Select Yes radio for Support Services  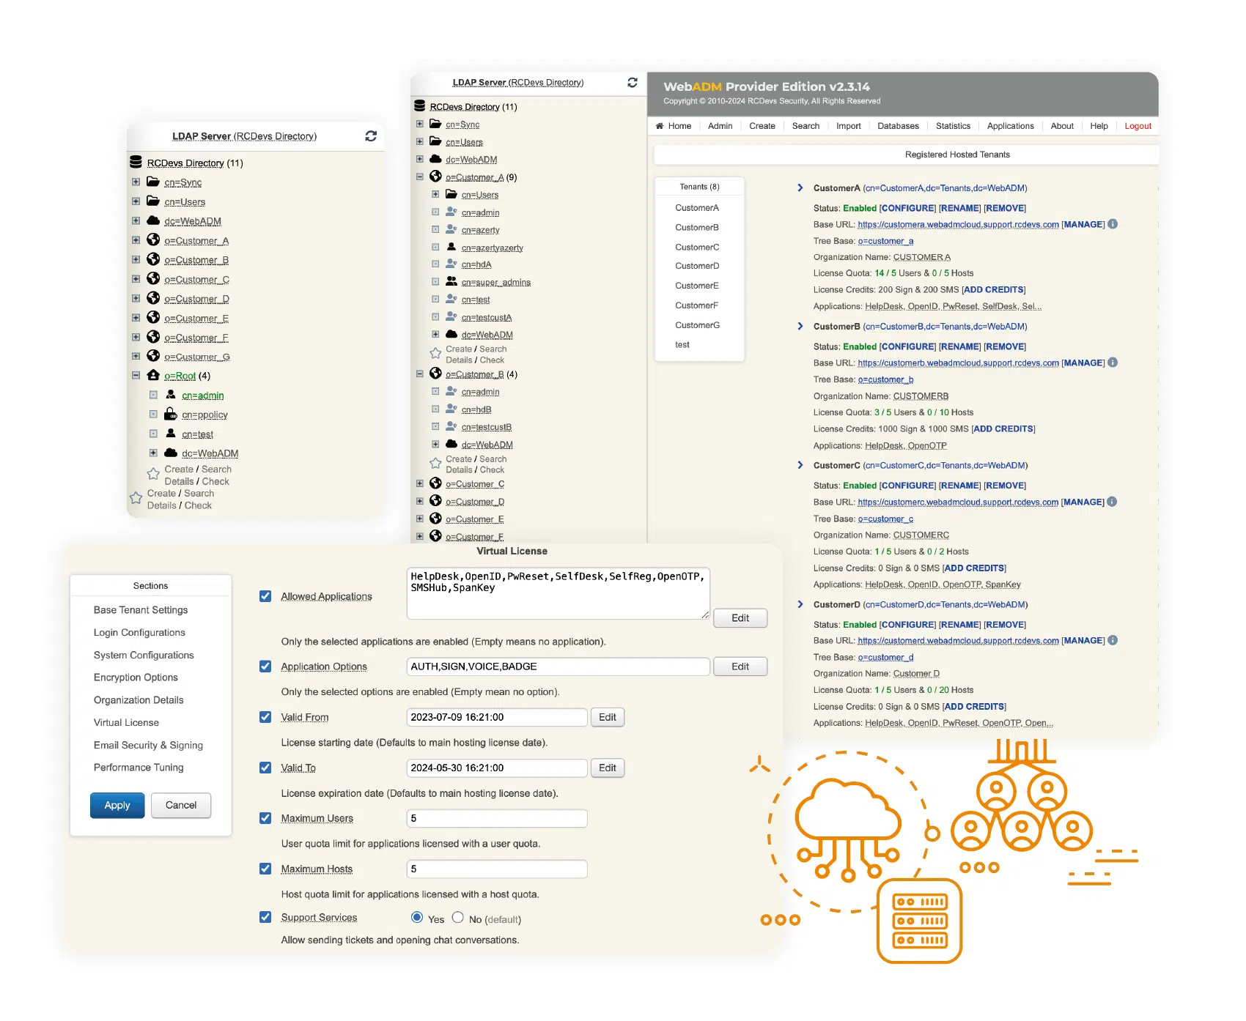pos(417,917)
